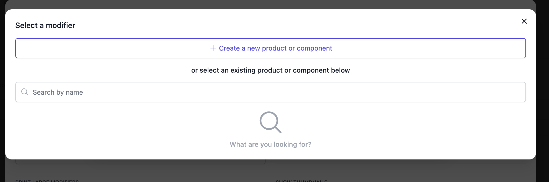The width and height of the screenshot is (549, 182).
Task: Click the Select a modifier dialog title
Action: [x=45, y=25]
